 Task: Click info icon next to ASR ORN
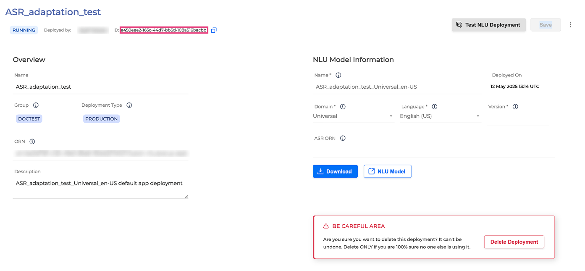click(343, 138)
